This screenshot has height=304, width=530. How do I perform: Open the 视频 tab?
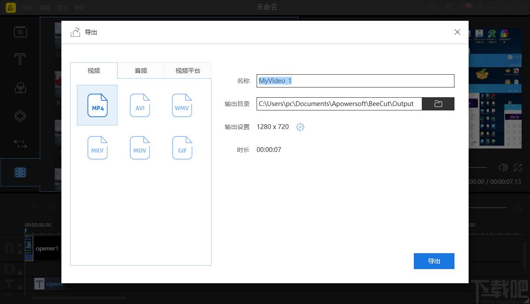[x=94, y=71]
